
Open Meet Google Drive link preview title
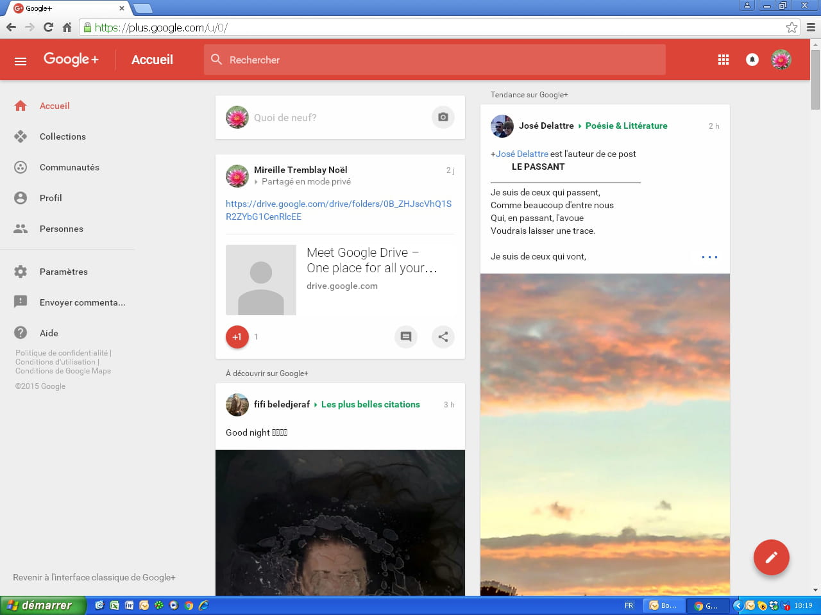click(372, 260)
